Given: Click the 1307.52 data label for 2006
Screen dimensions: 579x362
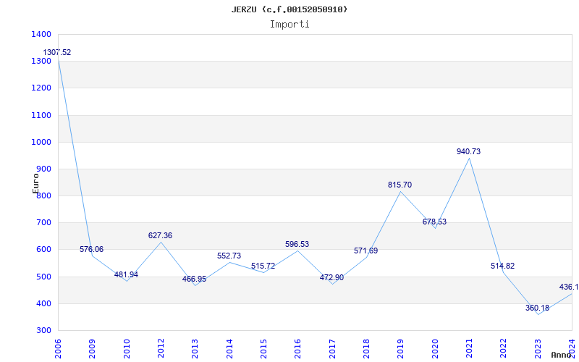Looking at the screenshot, I should click(x=57, y=52).
